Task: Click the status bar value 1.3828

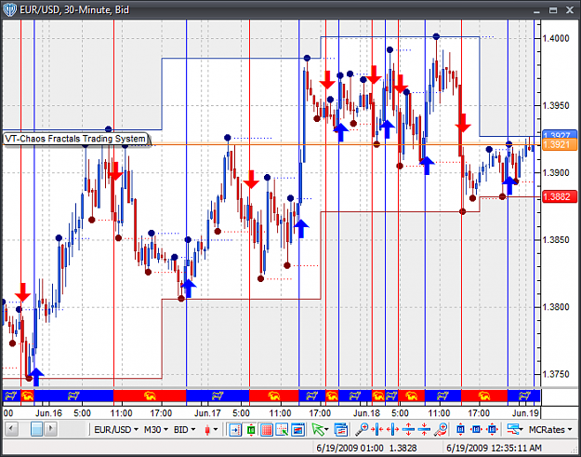Action: pyautogui.click(x=403, y=448)
